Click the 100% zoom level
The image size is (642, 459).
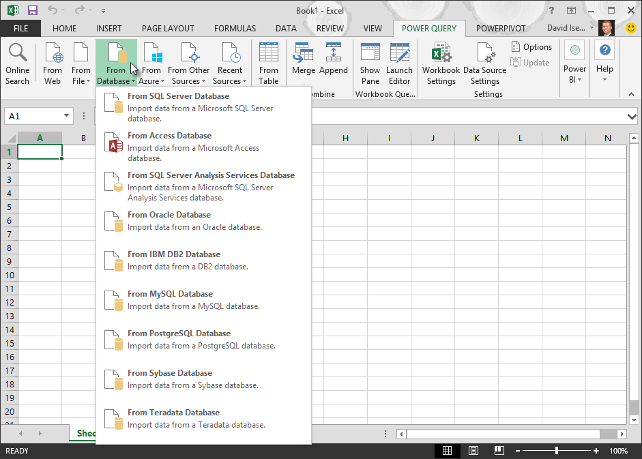[618, 451]
